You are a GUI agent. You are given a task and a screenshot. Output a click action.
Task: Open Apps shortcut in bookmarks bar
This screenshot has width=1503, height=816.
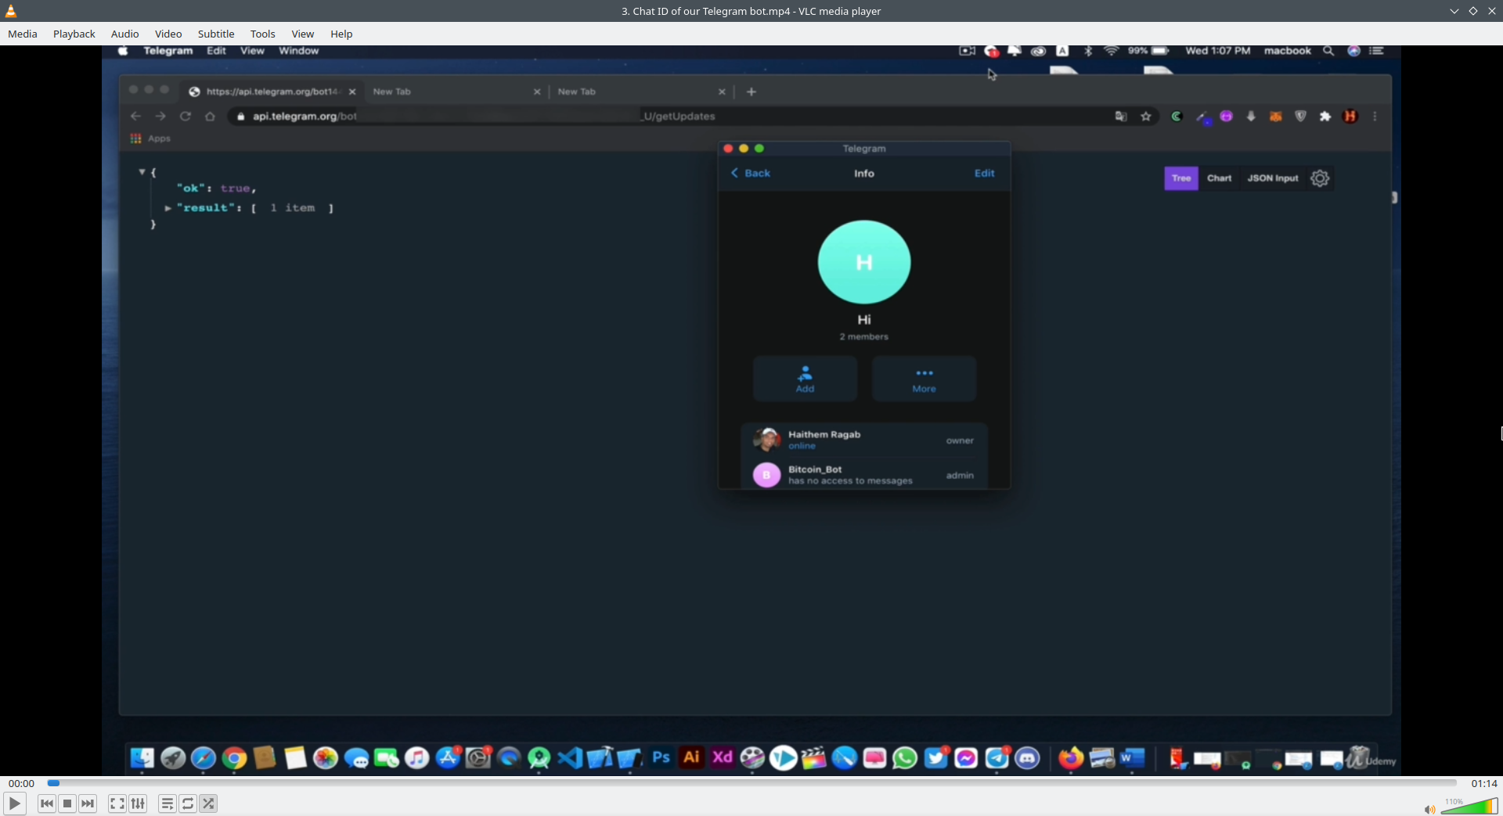tap(150, 138)
